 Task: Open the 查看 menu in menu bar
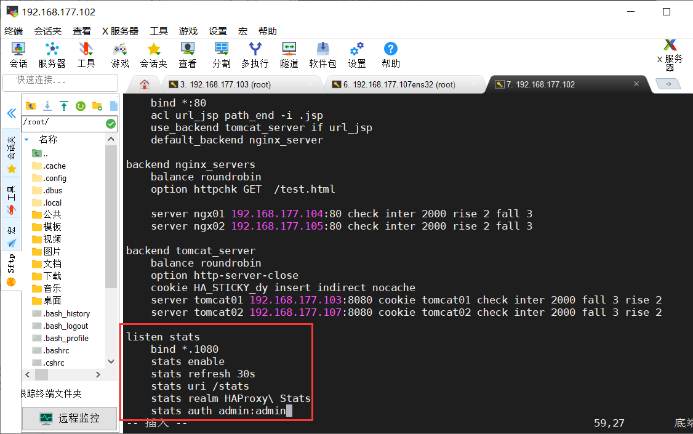coord(82,31)
